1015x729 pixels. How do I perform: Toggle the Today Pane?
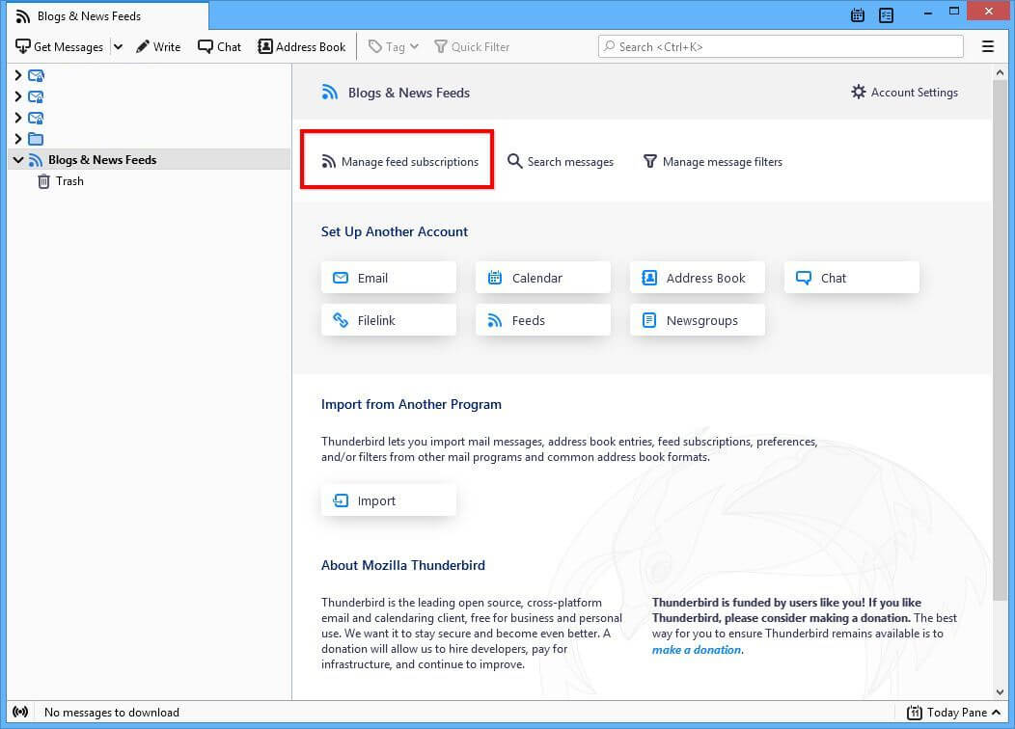953,713
